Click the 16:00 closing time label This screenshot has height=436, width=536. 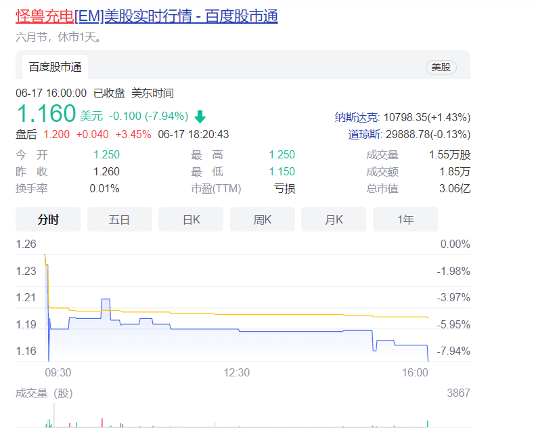click(415, 372)
